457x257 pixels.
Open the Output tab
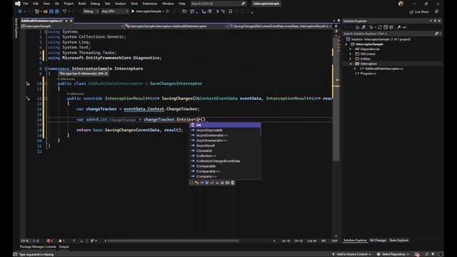point(64,247)
